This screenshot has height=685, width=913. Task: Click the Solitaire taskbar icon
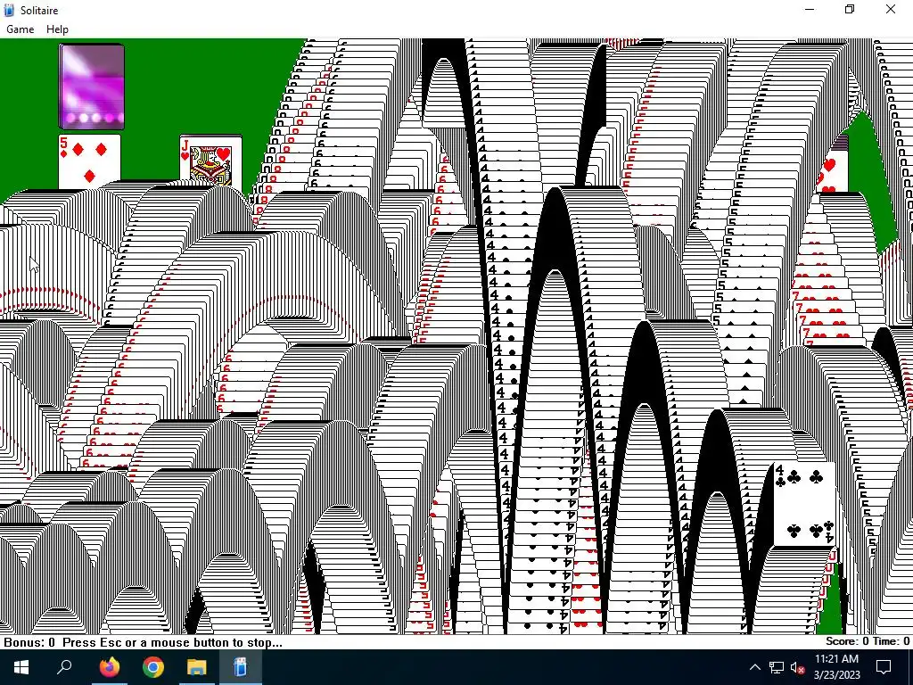240,667
